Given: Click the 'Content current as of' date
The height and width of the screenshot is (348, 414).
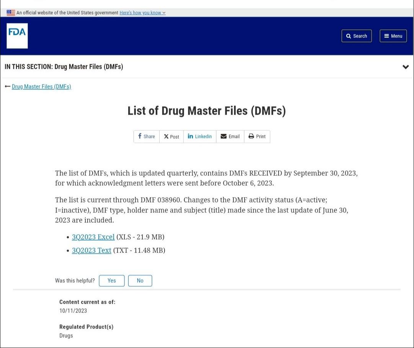Looking at the screenshot, I should pos(73,311).
